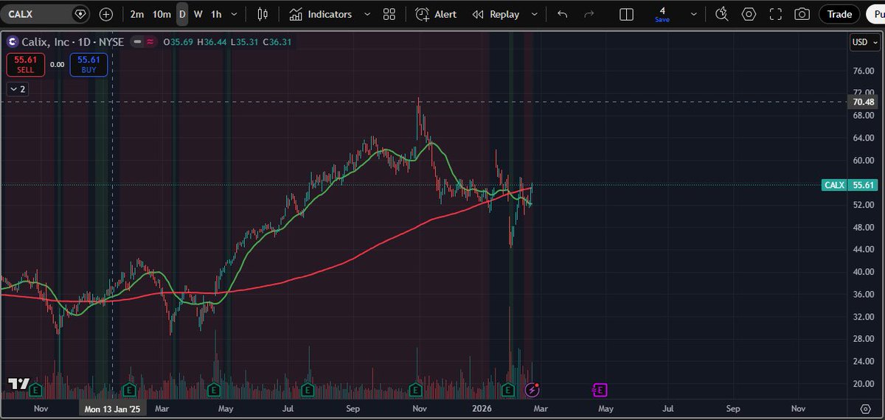
Task: Select the W weekly interval
Action: (x=198, y=14)
